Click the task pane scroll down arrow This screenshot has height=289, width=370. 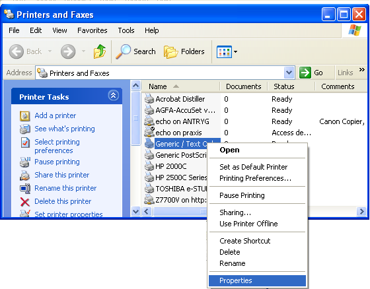pyautogui.click(x=135, y=211)
